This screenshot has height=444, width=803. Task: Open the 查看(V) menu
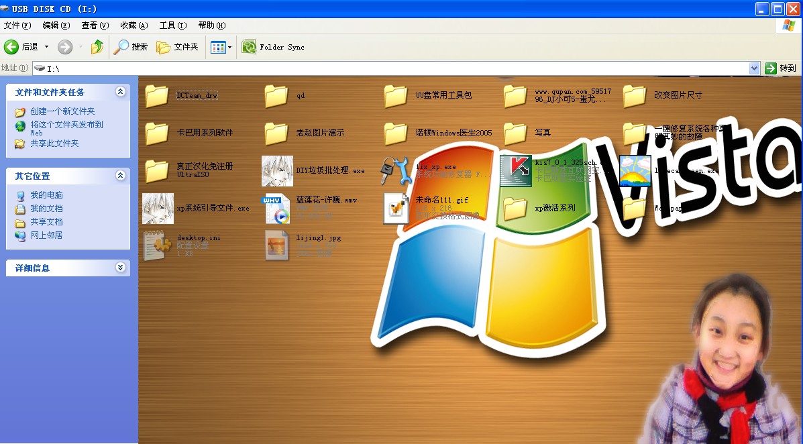(95, 25)
